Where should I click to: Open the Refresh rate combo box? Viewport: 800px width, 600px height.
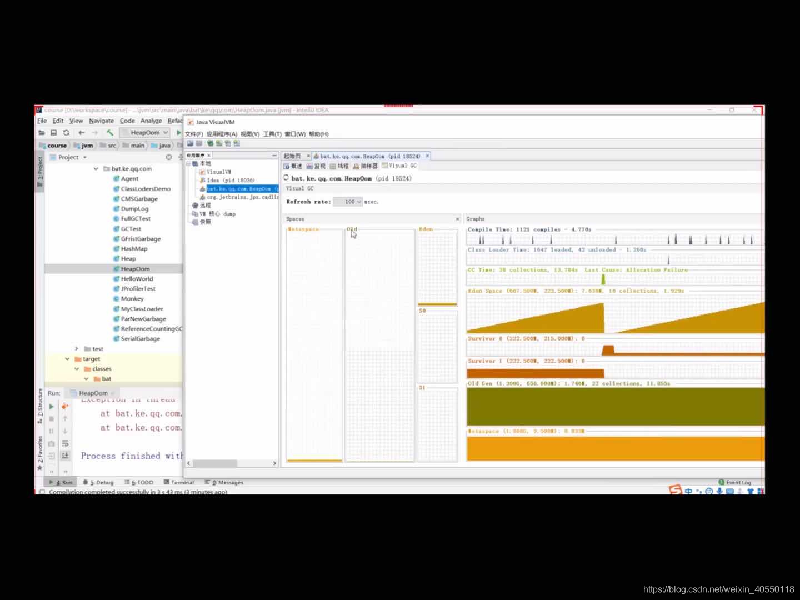(x=348, y=202)
